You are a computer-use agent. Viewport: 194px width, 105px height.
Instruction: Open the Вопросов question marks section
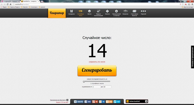[125, 12]
